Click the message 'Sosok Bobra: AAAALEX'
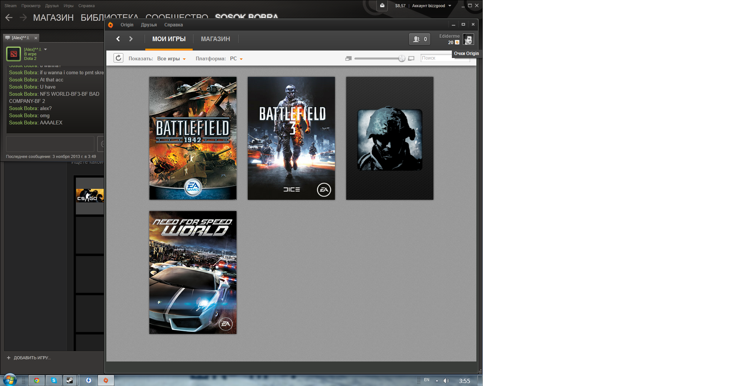This screenshot has height=386, width=737. click(36, 123)
